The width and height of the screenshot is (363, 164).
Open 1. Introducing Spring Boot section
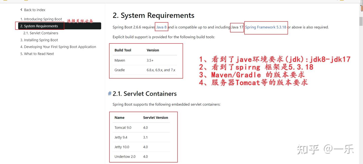(41, 19)
